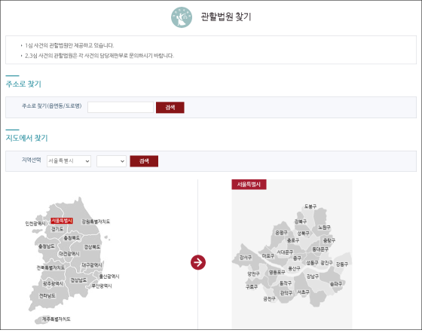Select 광주광역시 on the Korea map

pos(53,284)
